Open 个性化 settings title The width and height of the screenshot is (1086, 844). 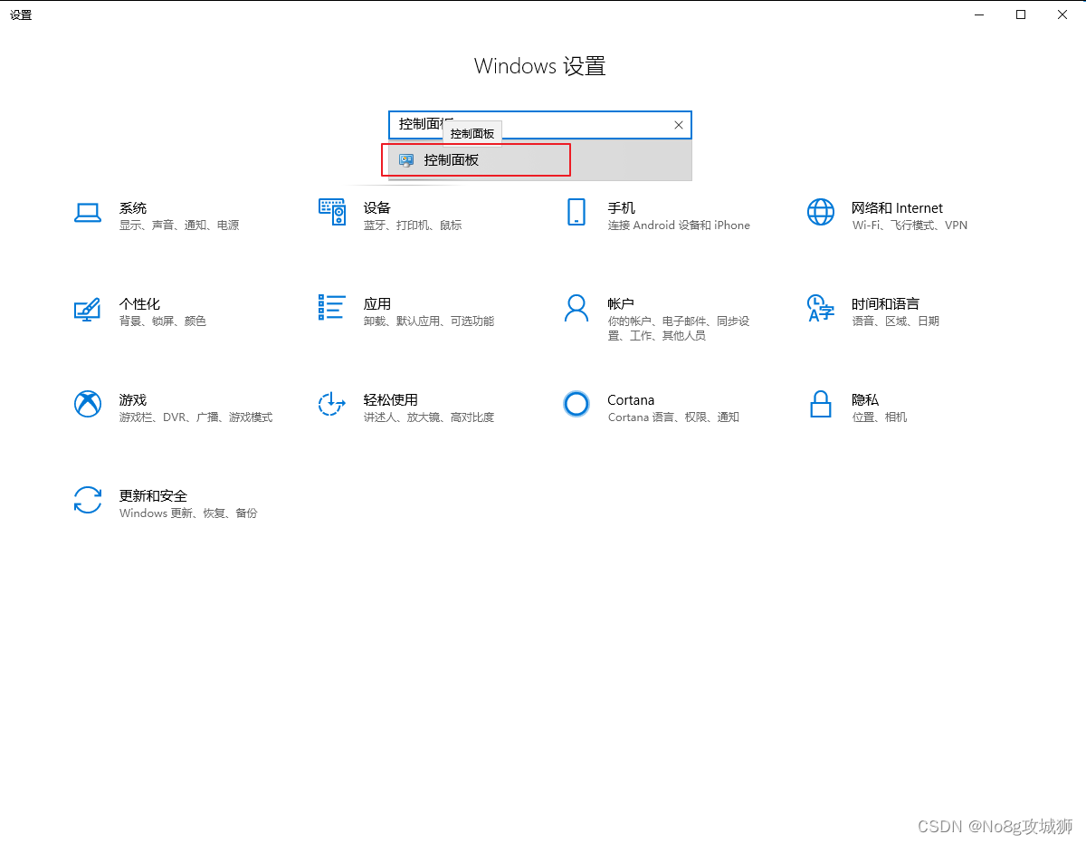139,304
